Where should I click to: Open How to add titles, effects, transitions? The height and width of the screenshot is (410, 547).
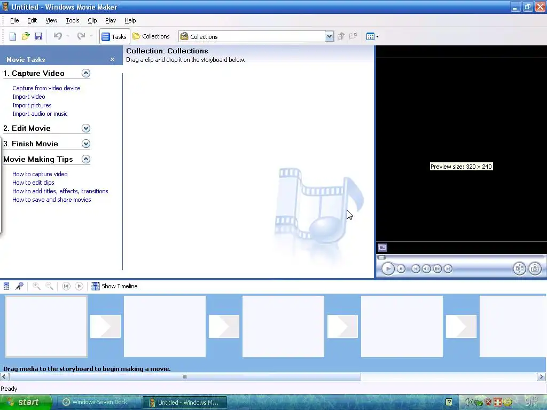click(x=60, y=191)
